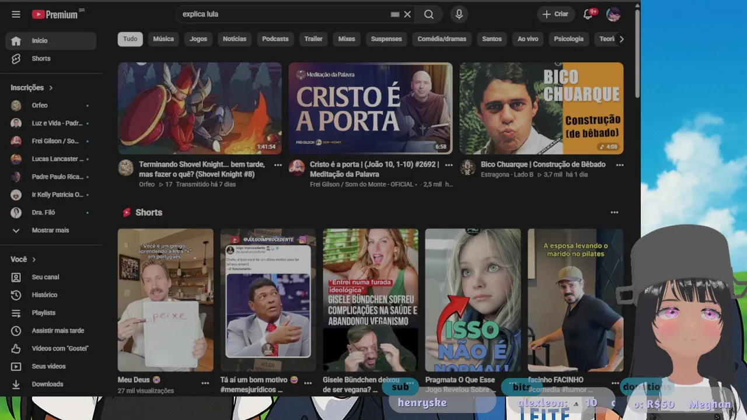The width and height of the screenshot is (747, 420).
Task: Select the Suspenses filter chip
Action: (386, 39)
